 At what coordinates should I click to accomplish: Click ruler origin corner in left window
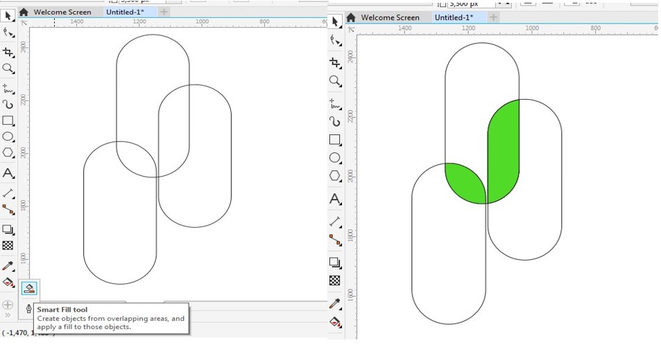pos(24,22)
